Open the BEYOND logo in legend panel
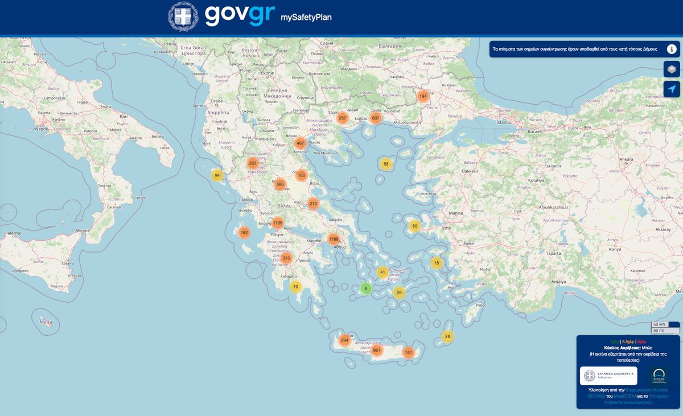683x416 pixels. (x=659, y=376)
